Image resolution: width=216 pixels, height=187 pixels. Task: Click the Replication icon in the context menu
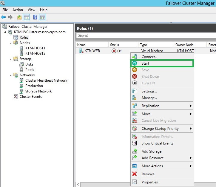point(135,106)
